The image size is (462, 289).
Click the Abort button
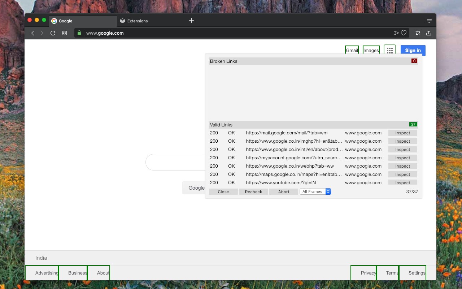(x=284, y=192)
